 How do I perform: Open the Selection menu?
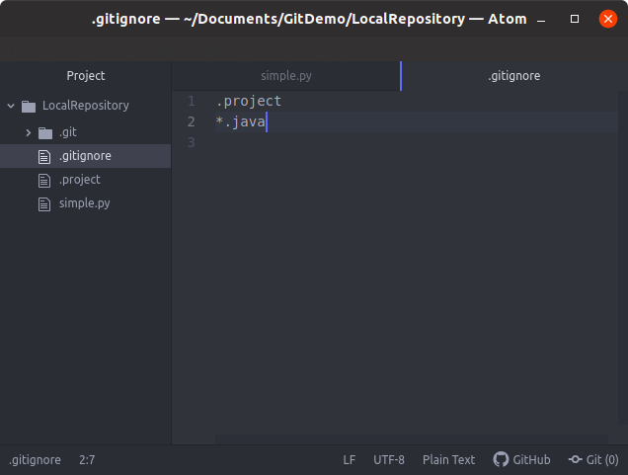pos(156,49)
